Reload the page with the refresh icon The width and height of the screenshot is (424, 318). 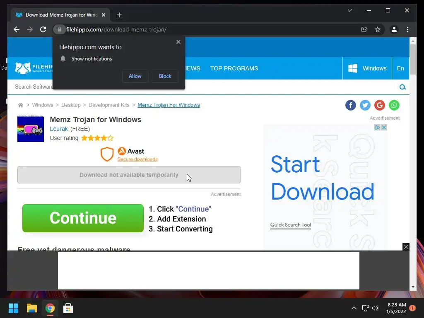click(x=43, y=29)
